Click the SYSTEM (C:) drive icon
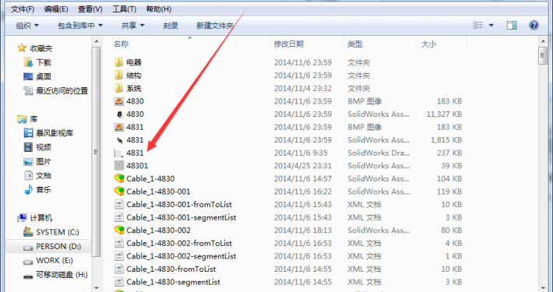The image size is (553, 292). 28,232
